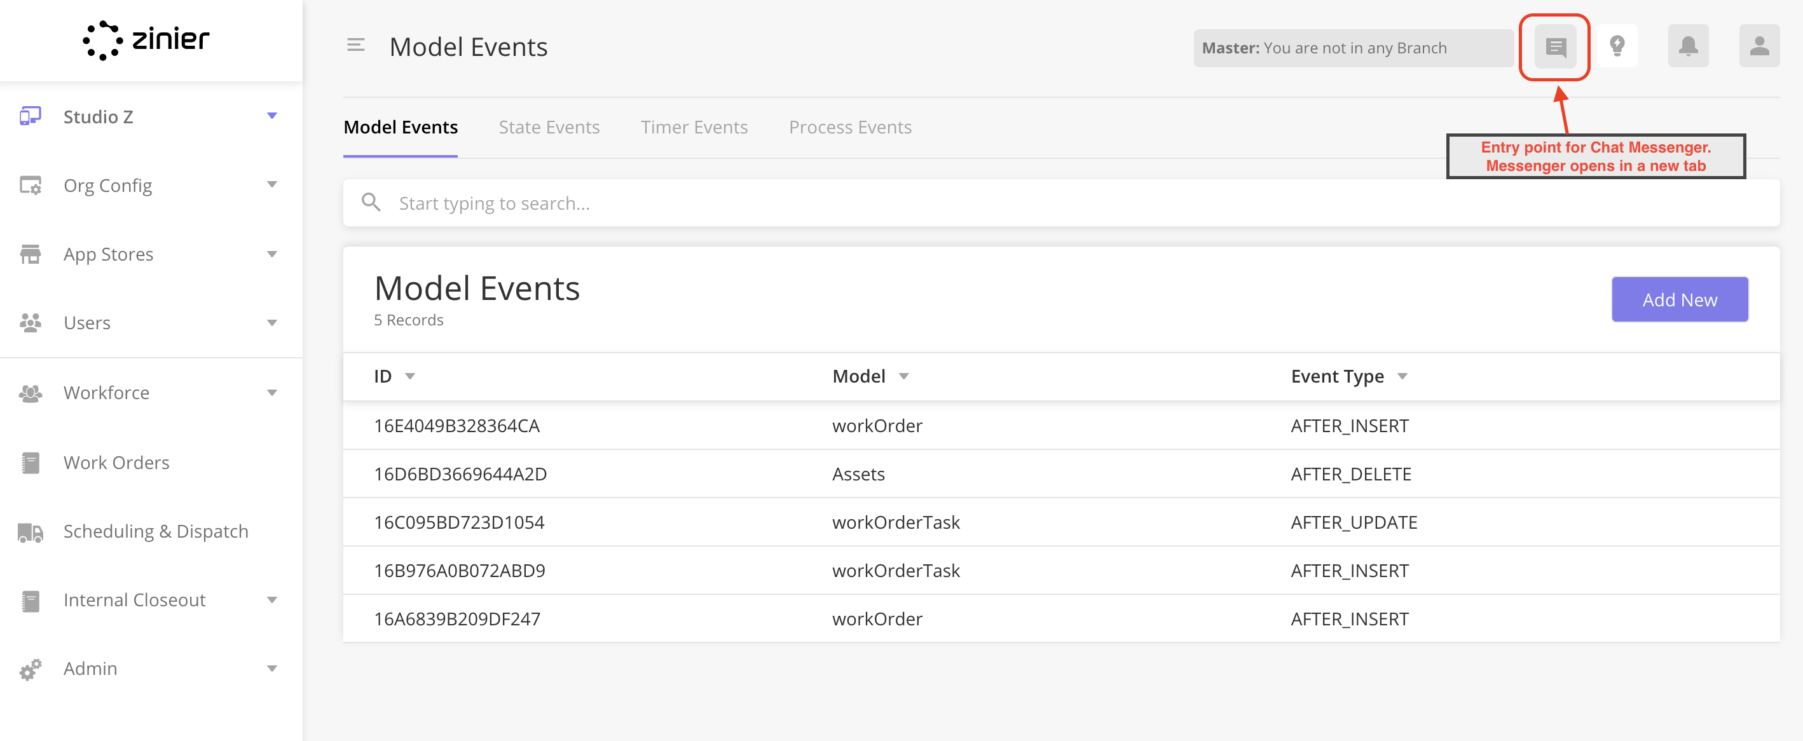Open the user profile icon
The height and width of the screenshot is (741, 1803).
pyautogui.click(x=1760, y=46)
